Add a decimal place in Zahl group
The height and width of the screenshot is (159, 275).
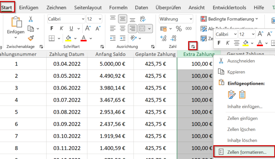(163, 38)
